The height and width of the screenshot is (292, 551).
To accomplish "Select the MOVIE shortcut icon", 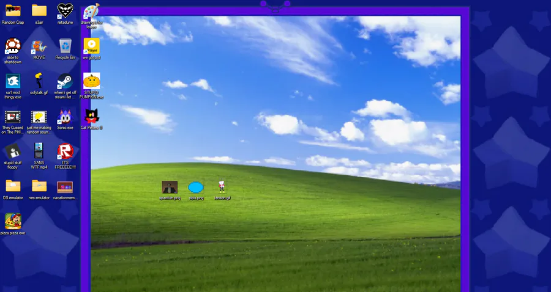I will 39,46.
